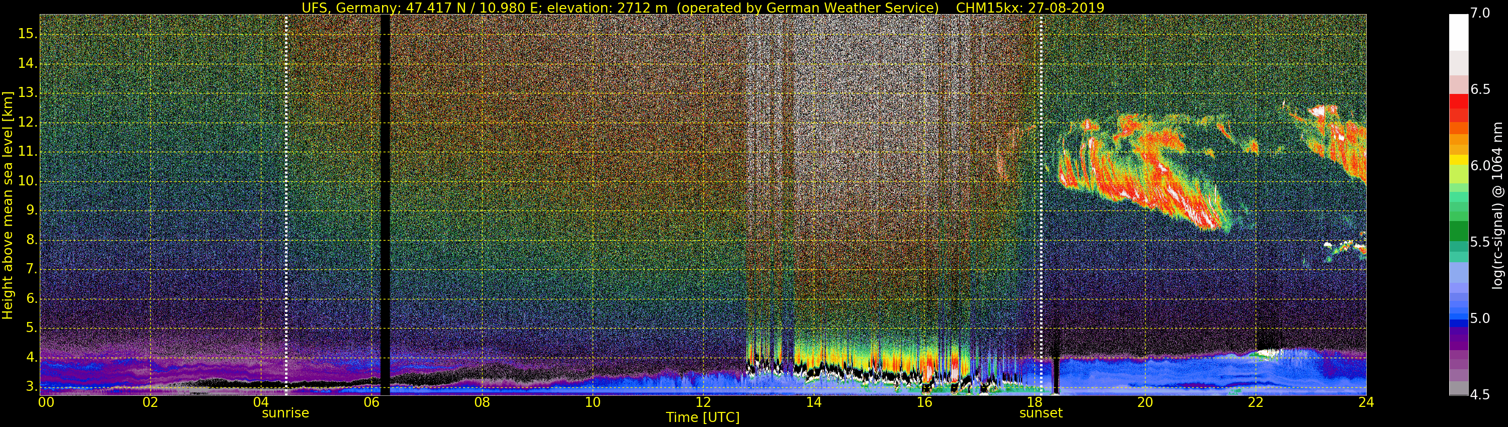Click the time tick label "22"
Screen dimensions: 1508x427
(1255, 402)
